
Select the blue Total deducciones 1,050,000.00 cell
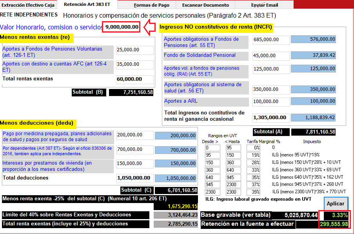[175, 178]
